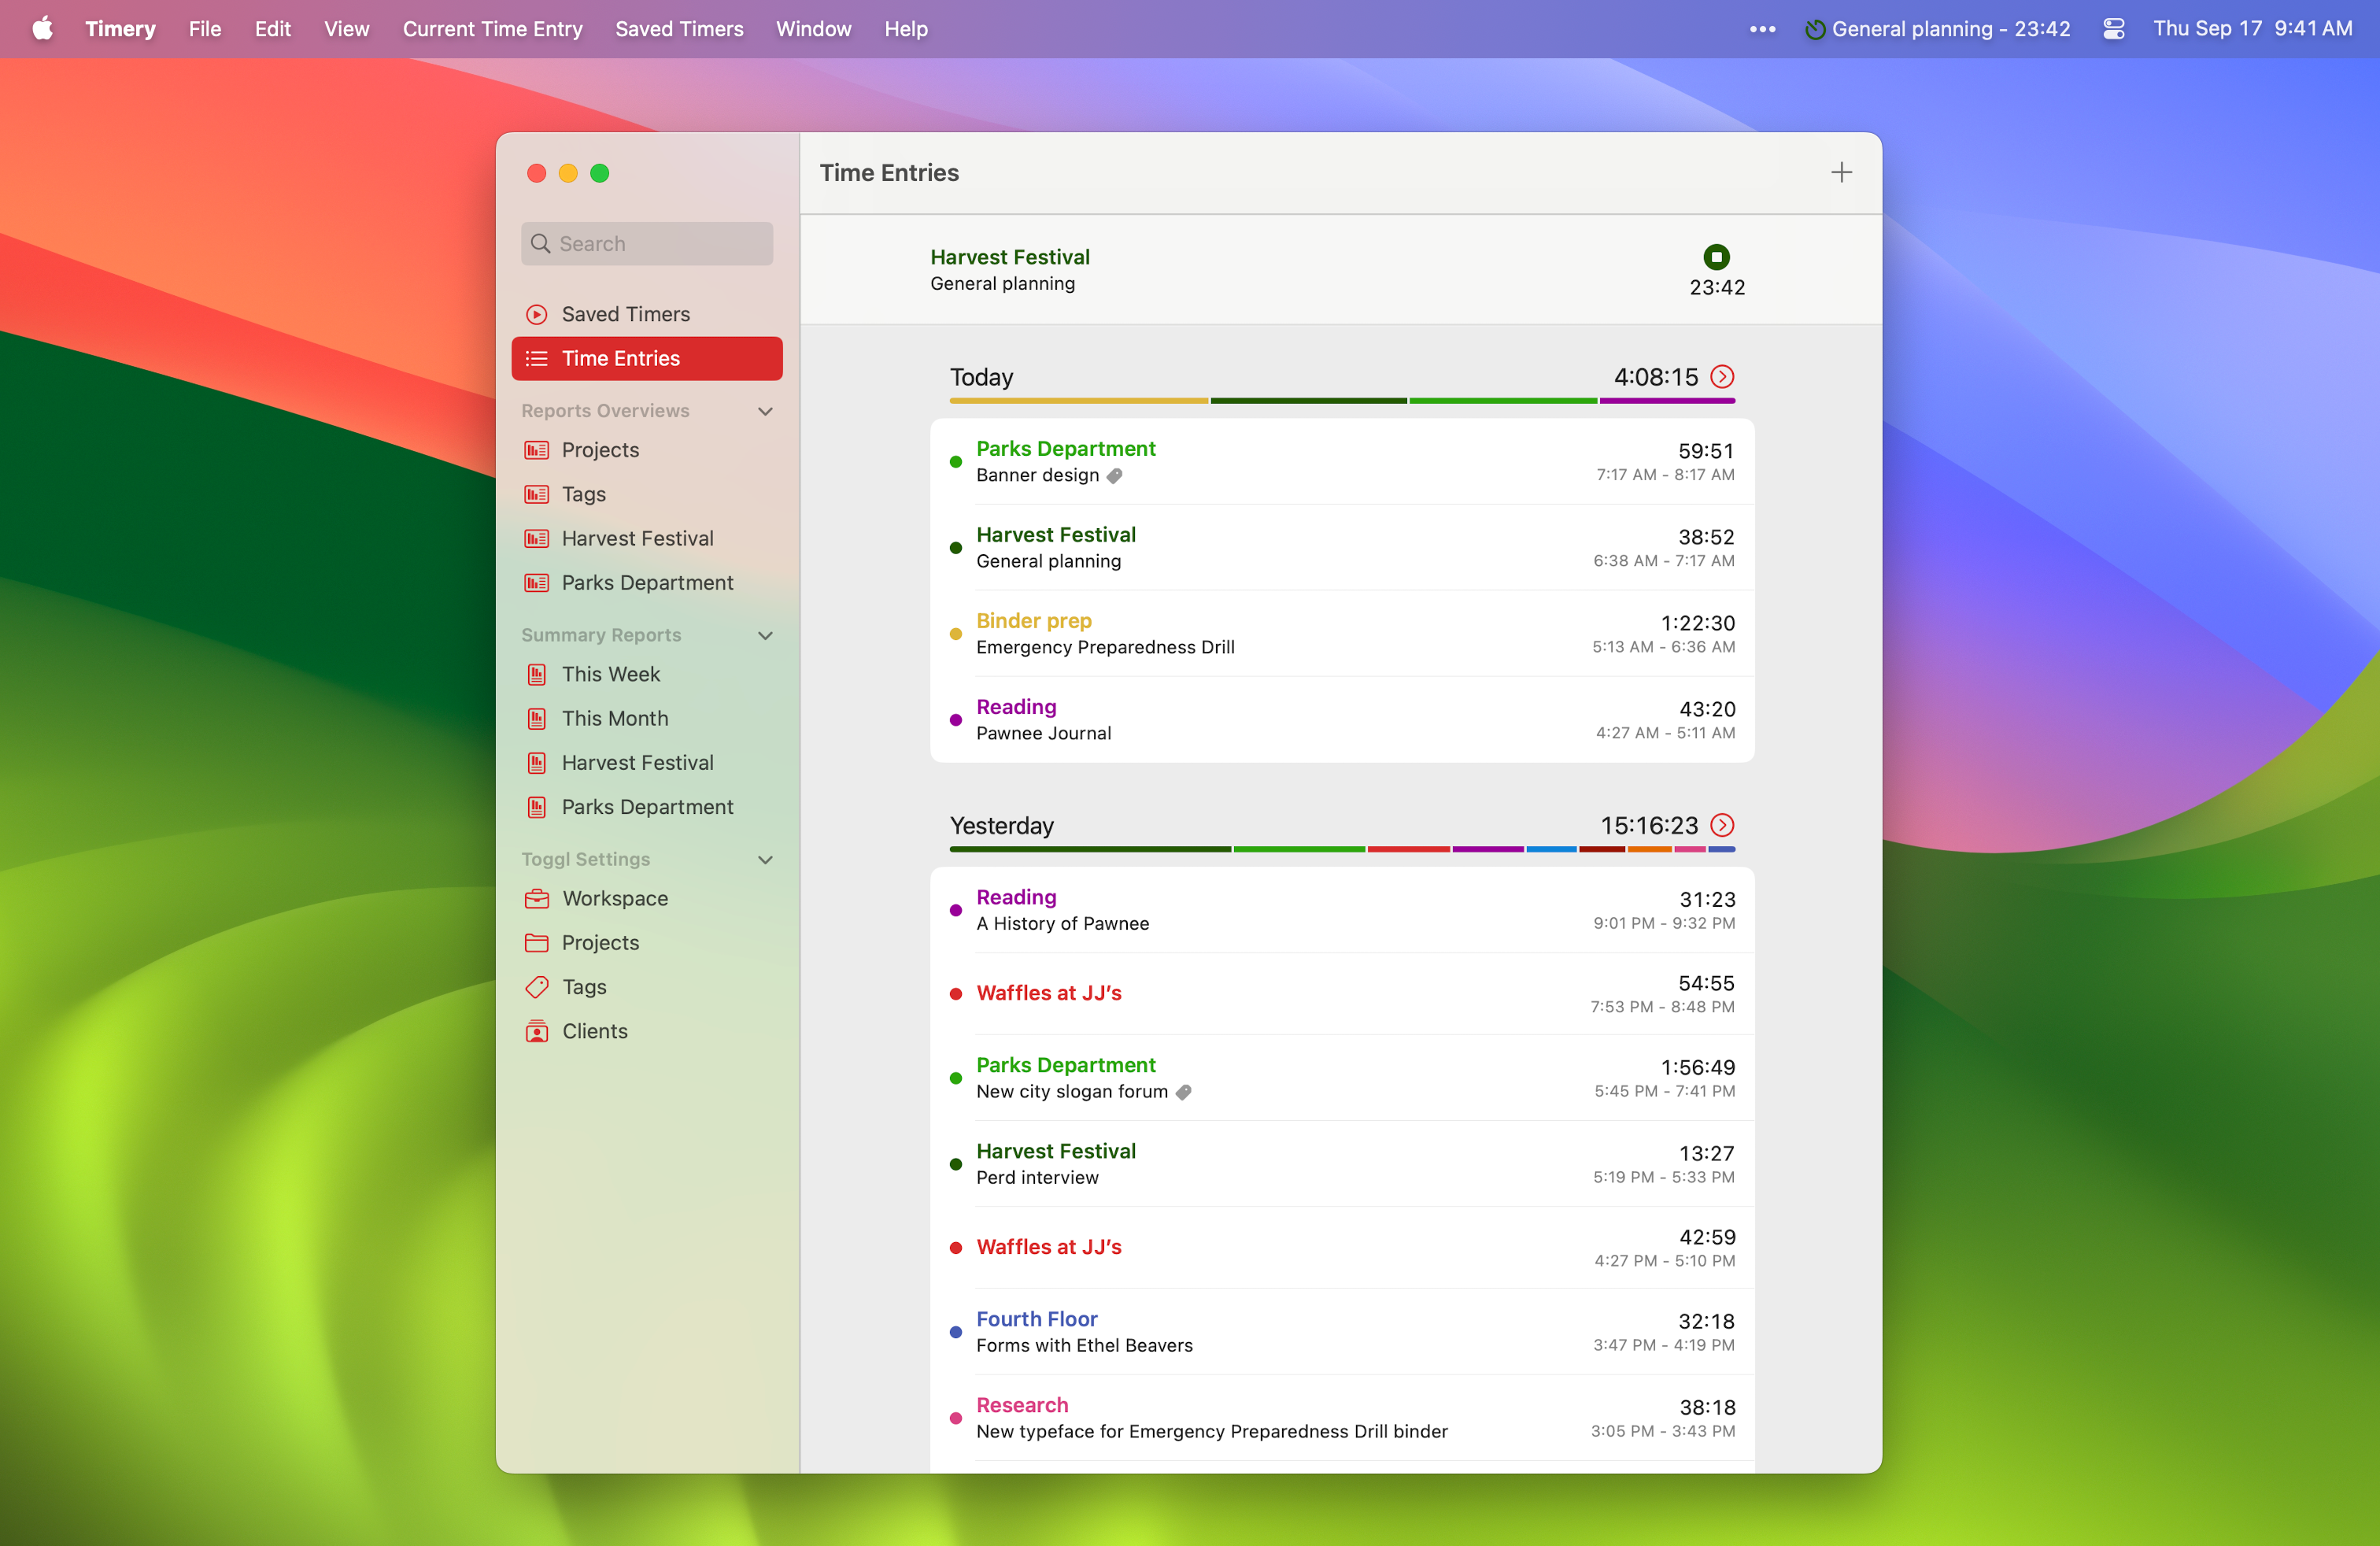The width and height of the screenshot is (2380, 1546).
Task: Click tag icon on Banner design entry
Action: (1114, 476)
